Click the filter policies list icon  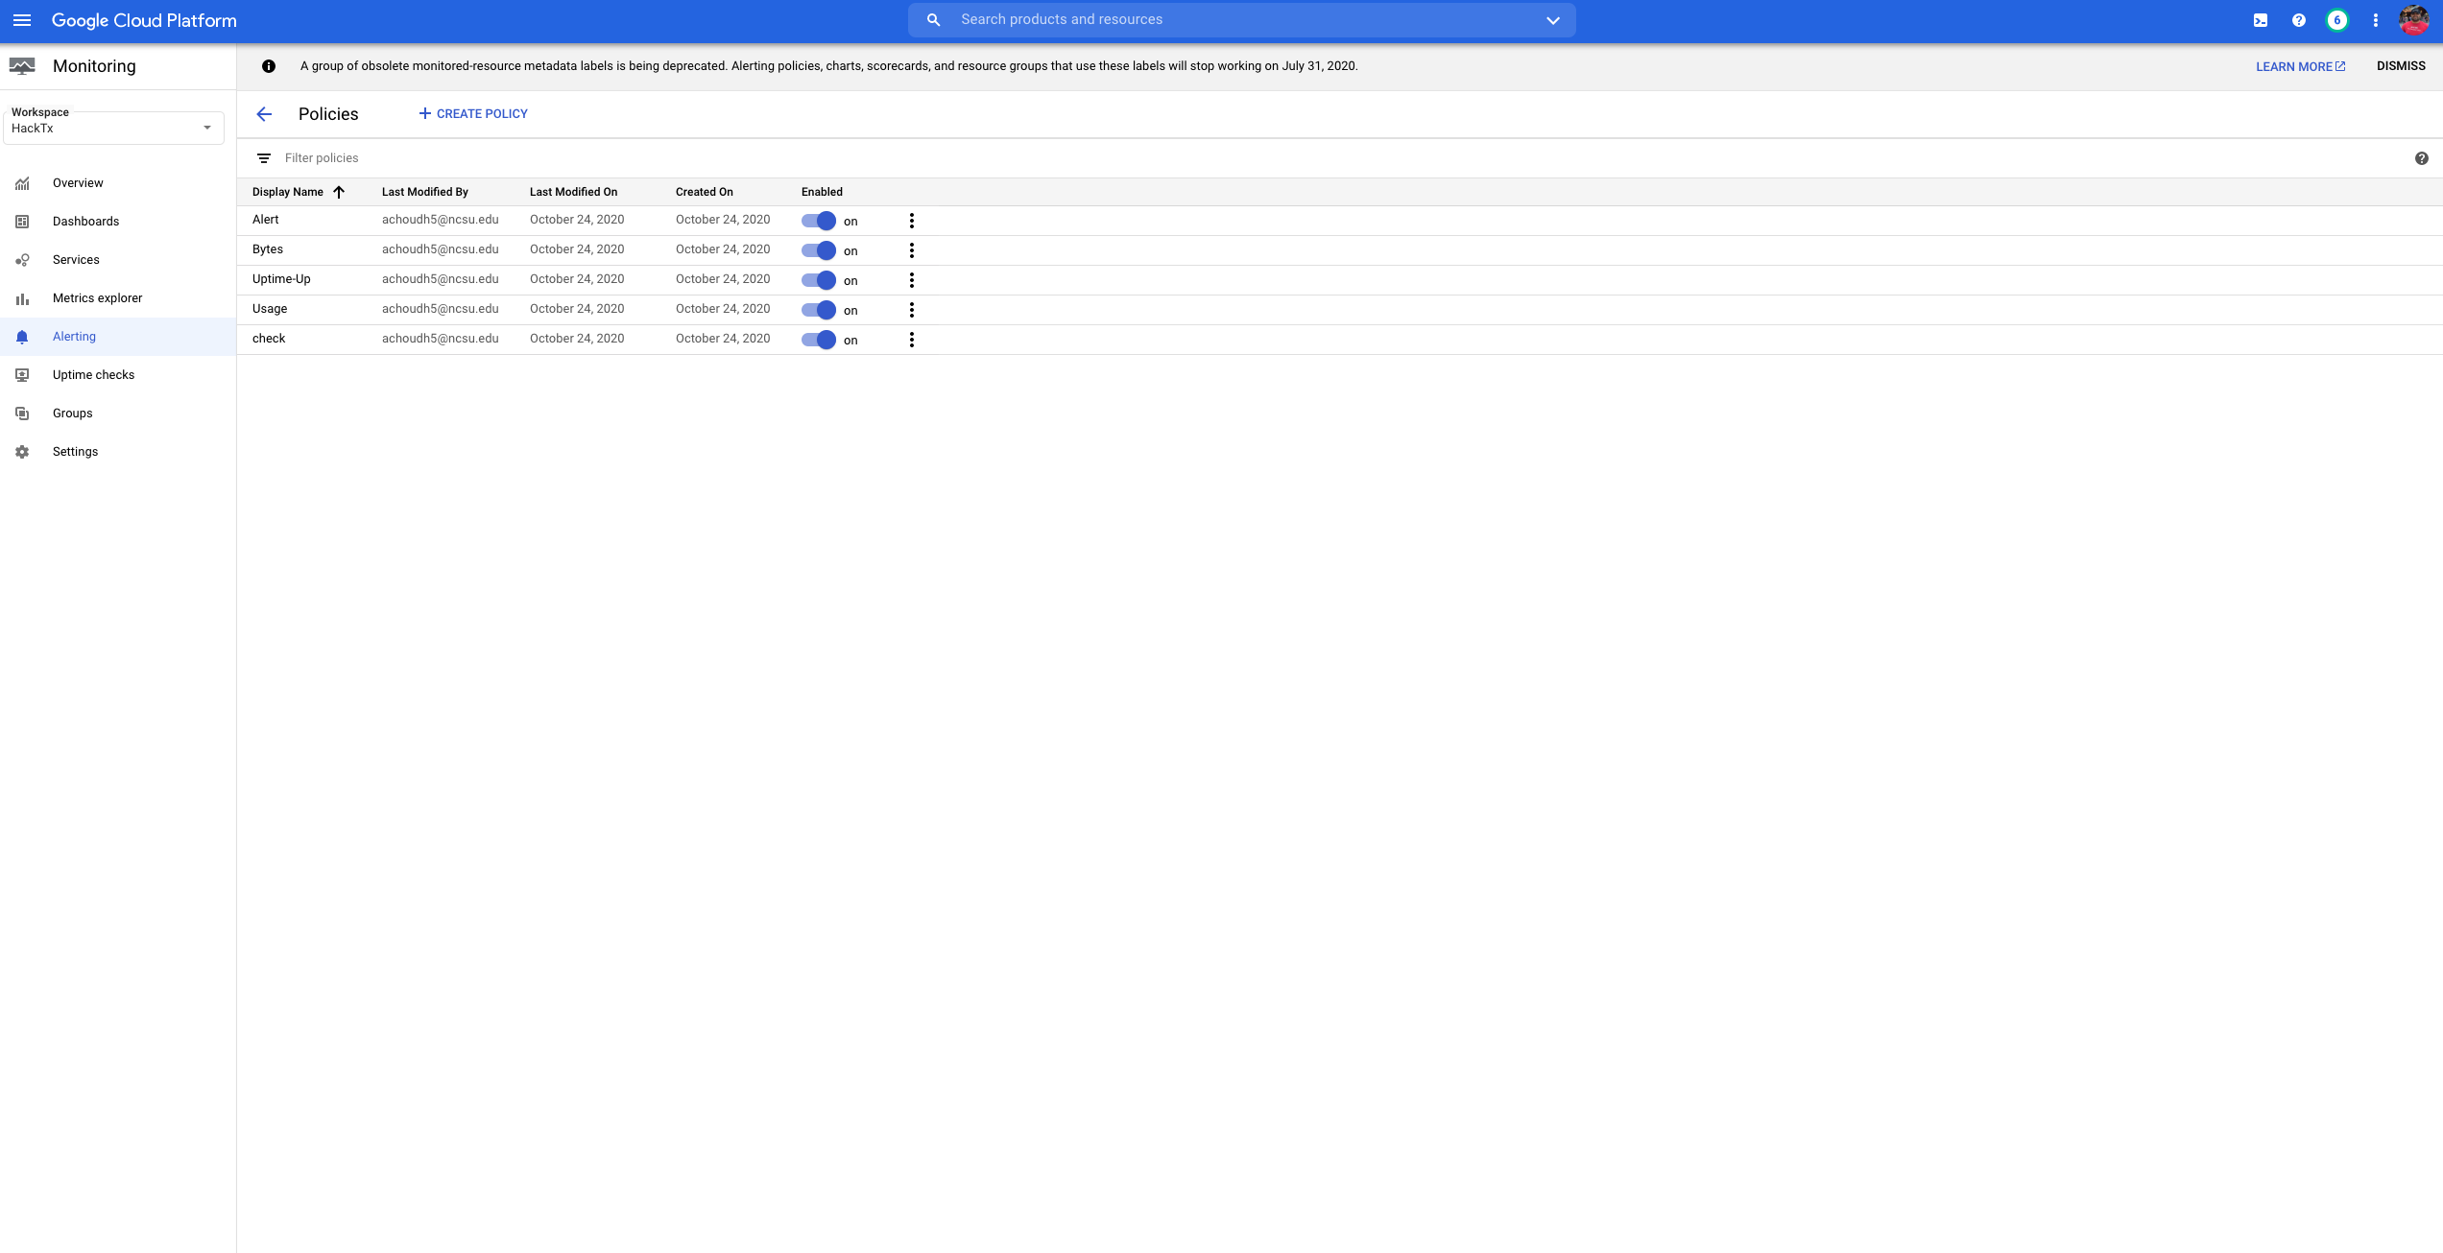pyautogui.click(x=264, y=158)
